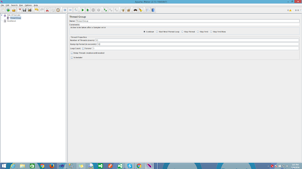This screenshot has height=169, width=302.
Task: Open the Windows Start button
Action: tap(4, 166)
